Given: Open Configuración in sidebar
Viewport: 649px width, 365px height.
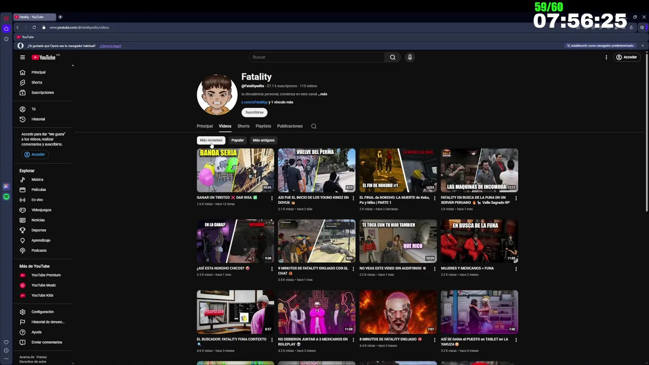Looking at the screenshot, I should click(x=43, y=312).
